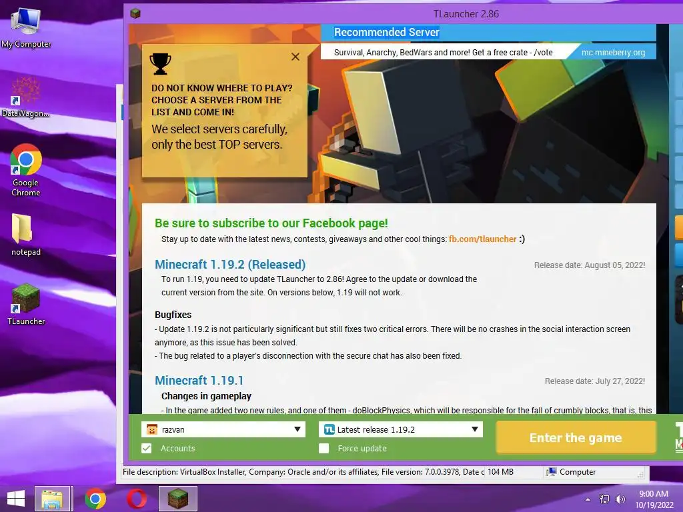Image resolution: width=683 pixels, height=512 pixels.
Task: Close the server recommendation tip popup
Action: [x=295, y=57]
